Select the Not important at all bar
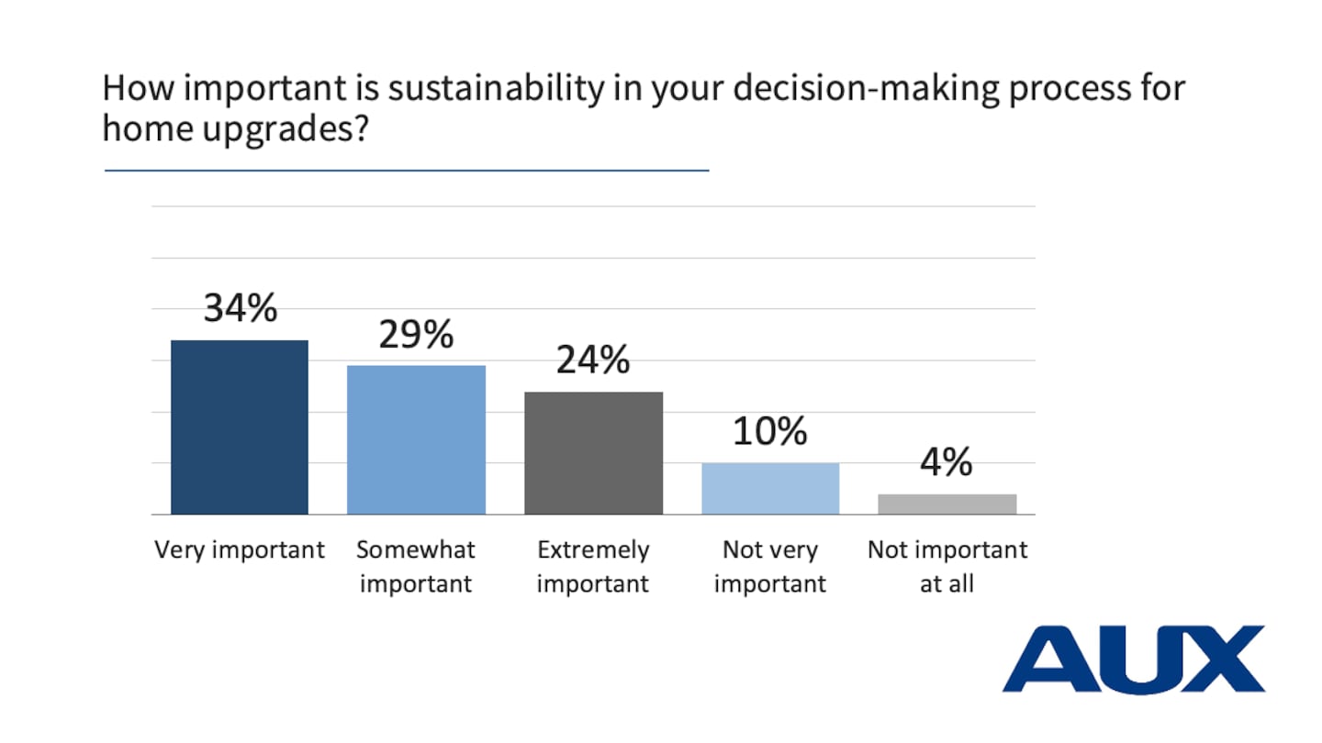Image resolution: width=1322 pixels, height=743 pixels. click(x=947, y=505)
